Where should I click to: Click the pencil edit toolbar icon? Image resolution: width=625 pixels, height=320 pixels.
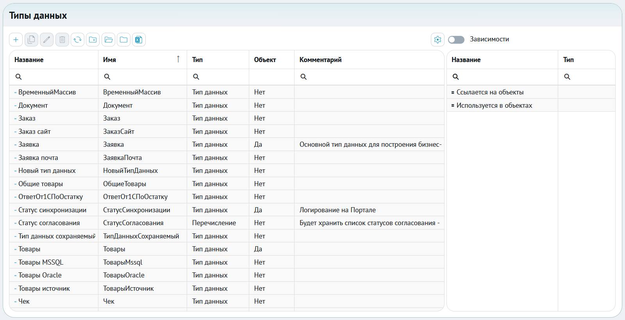[x=46, y=39]
